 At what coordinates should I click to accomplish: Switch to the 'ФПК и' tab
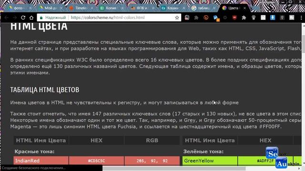click(x=142, y=8)
